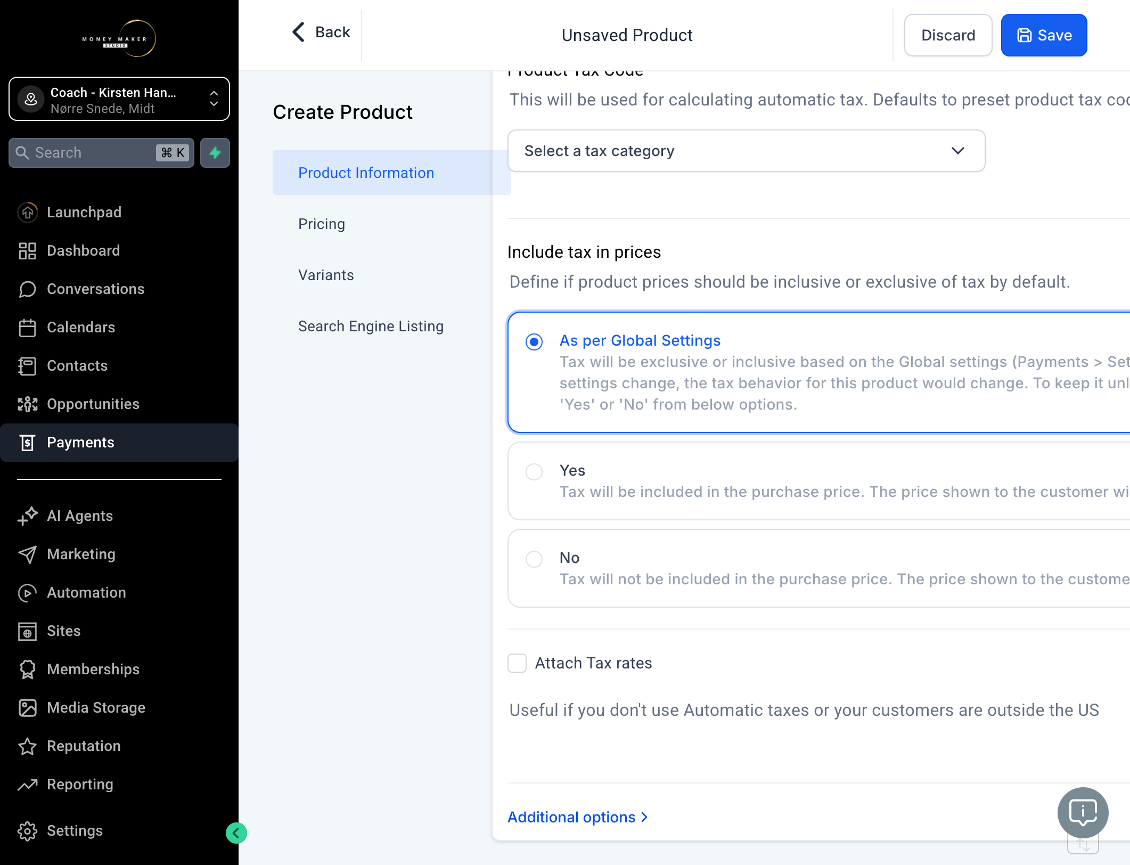
Task: Click the Save button
Action: pos(1044,35)
